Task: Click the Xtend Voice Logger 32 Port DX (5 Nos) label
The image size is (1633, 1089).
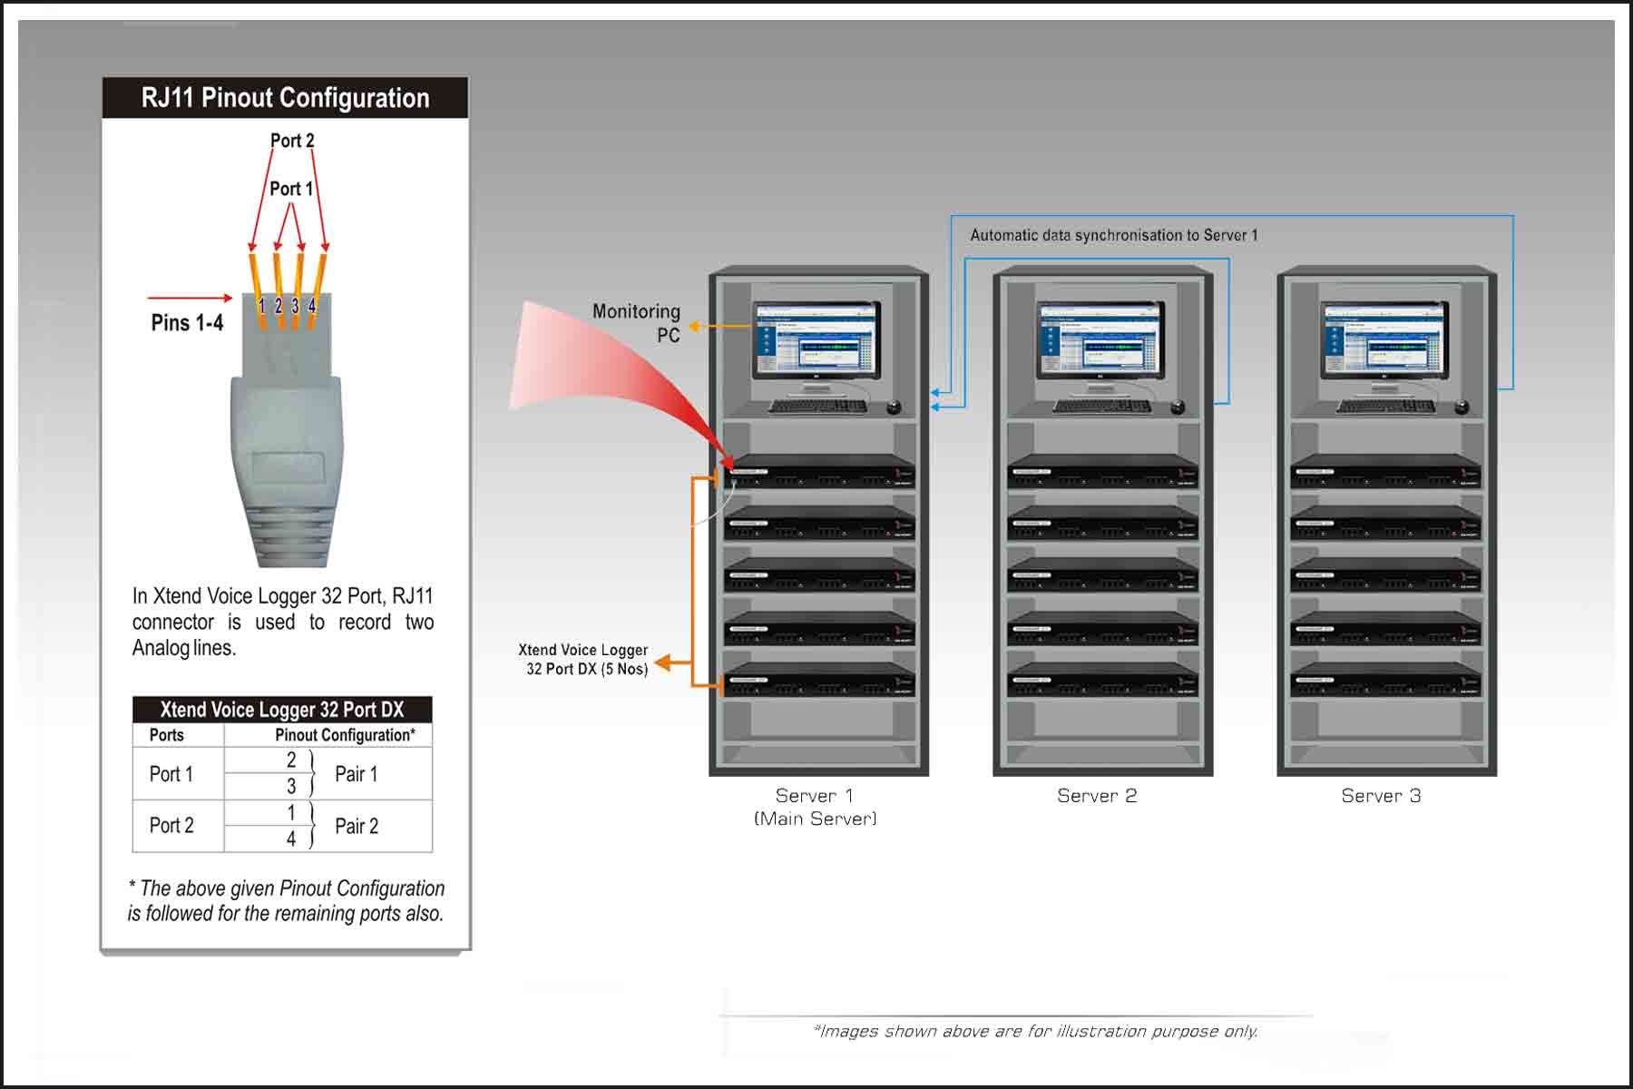Action: tap(583, 660)
